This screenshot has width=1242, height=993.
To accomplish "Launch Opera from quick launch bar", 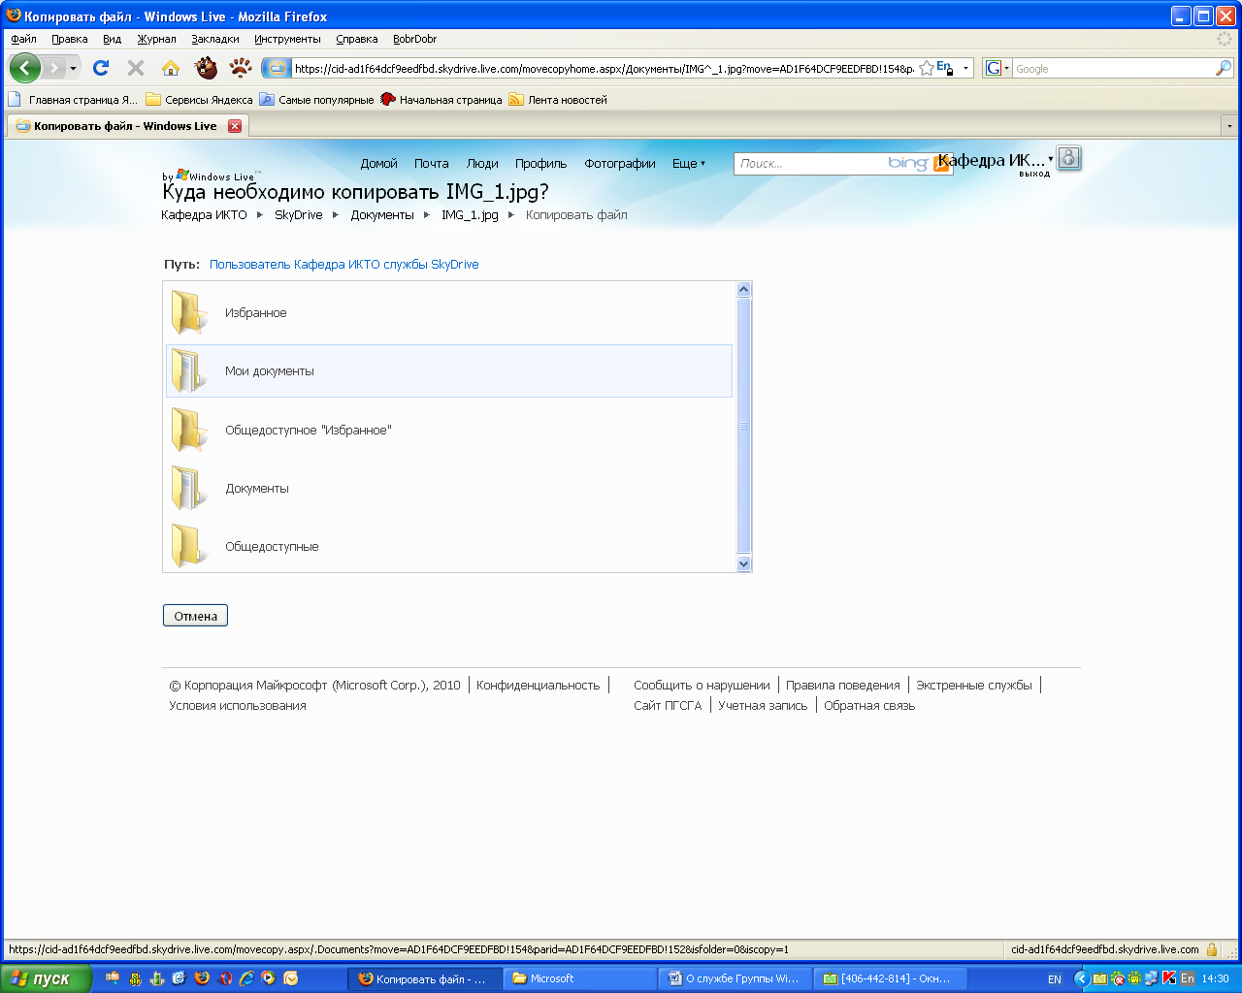I will 225,978.
